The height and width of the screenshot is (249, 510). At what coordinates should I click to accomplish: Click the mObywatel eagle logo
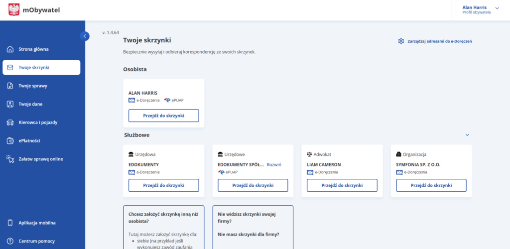click(x=13, y=10)
